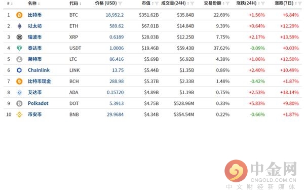Open the Chainlink name link
The image size is (304, 196).
(x=39, y=70)
